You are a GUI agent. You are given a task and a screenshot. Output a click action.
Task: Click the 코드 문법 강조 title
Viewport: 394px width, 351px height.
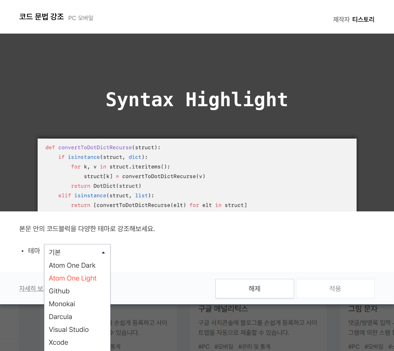point(41,17)
